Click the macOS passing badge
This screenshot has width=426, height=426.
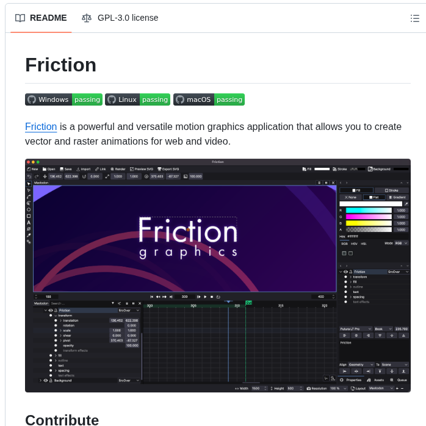point(209,99)
